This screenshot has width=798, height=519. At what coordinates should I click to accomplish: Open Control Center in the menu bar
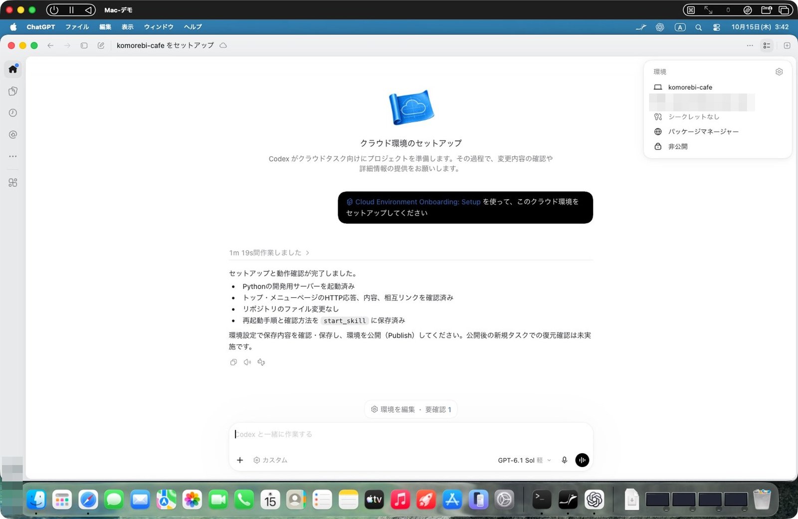pyautogui.click(x=717, y=27)
